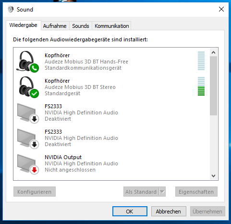Click the NVIDIA Output monitor icon

click(x=28, y=164)
